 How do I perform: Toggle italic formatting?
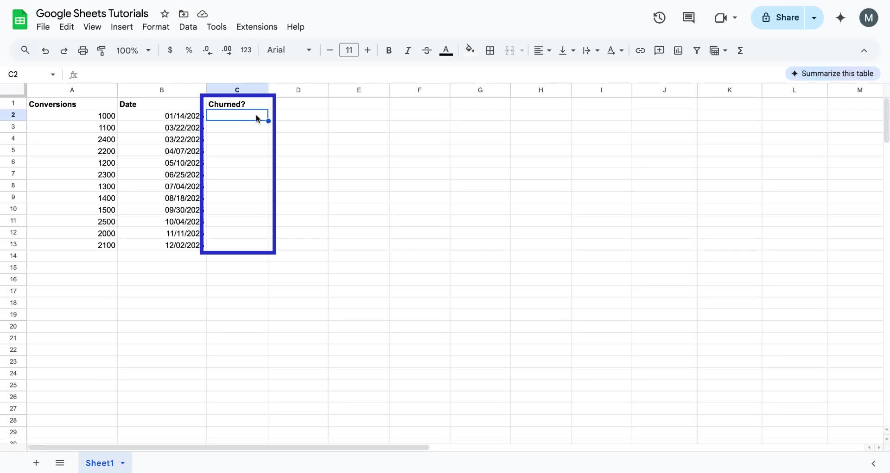tap(407, 50)
